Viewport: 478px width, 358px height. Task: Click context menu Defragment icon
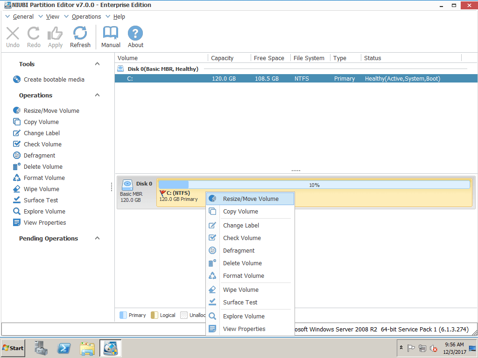212,250
